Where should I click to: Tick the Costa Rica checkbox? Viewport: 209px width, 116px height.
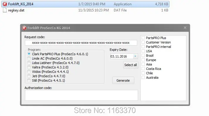point(143,69)
